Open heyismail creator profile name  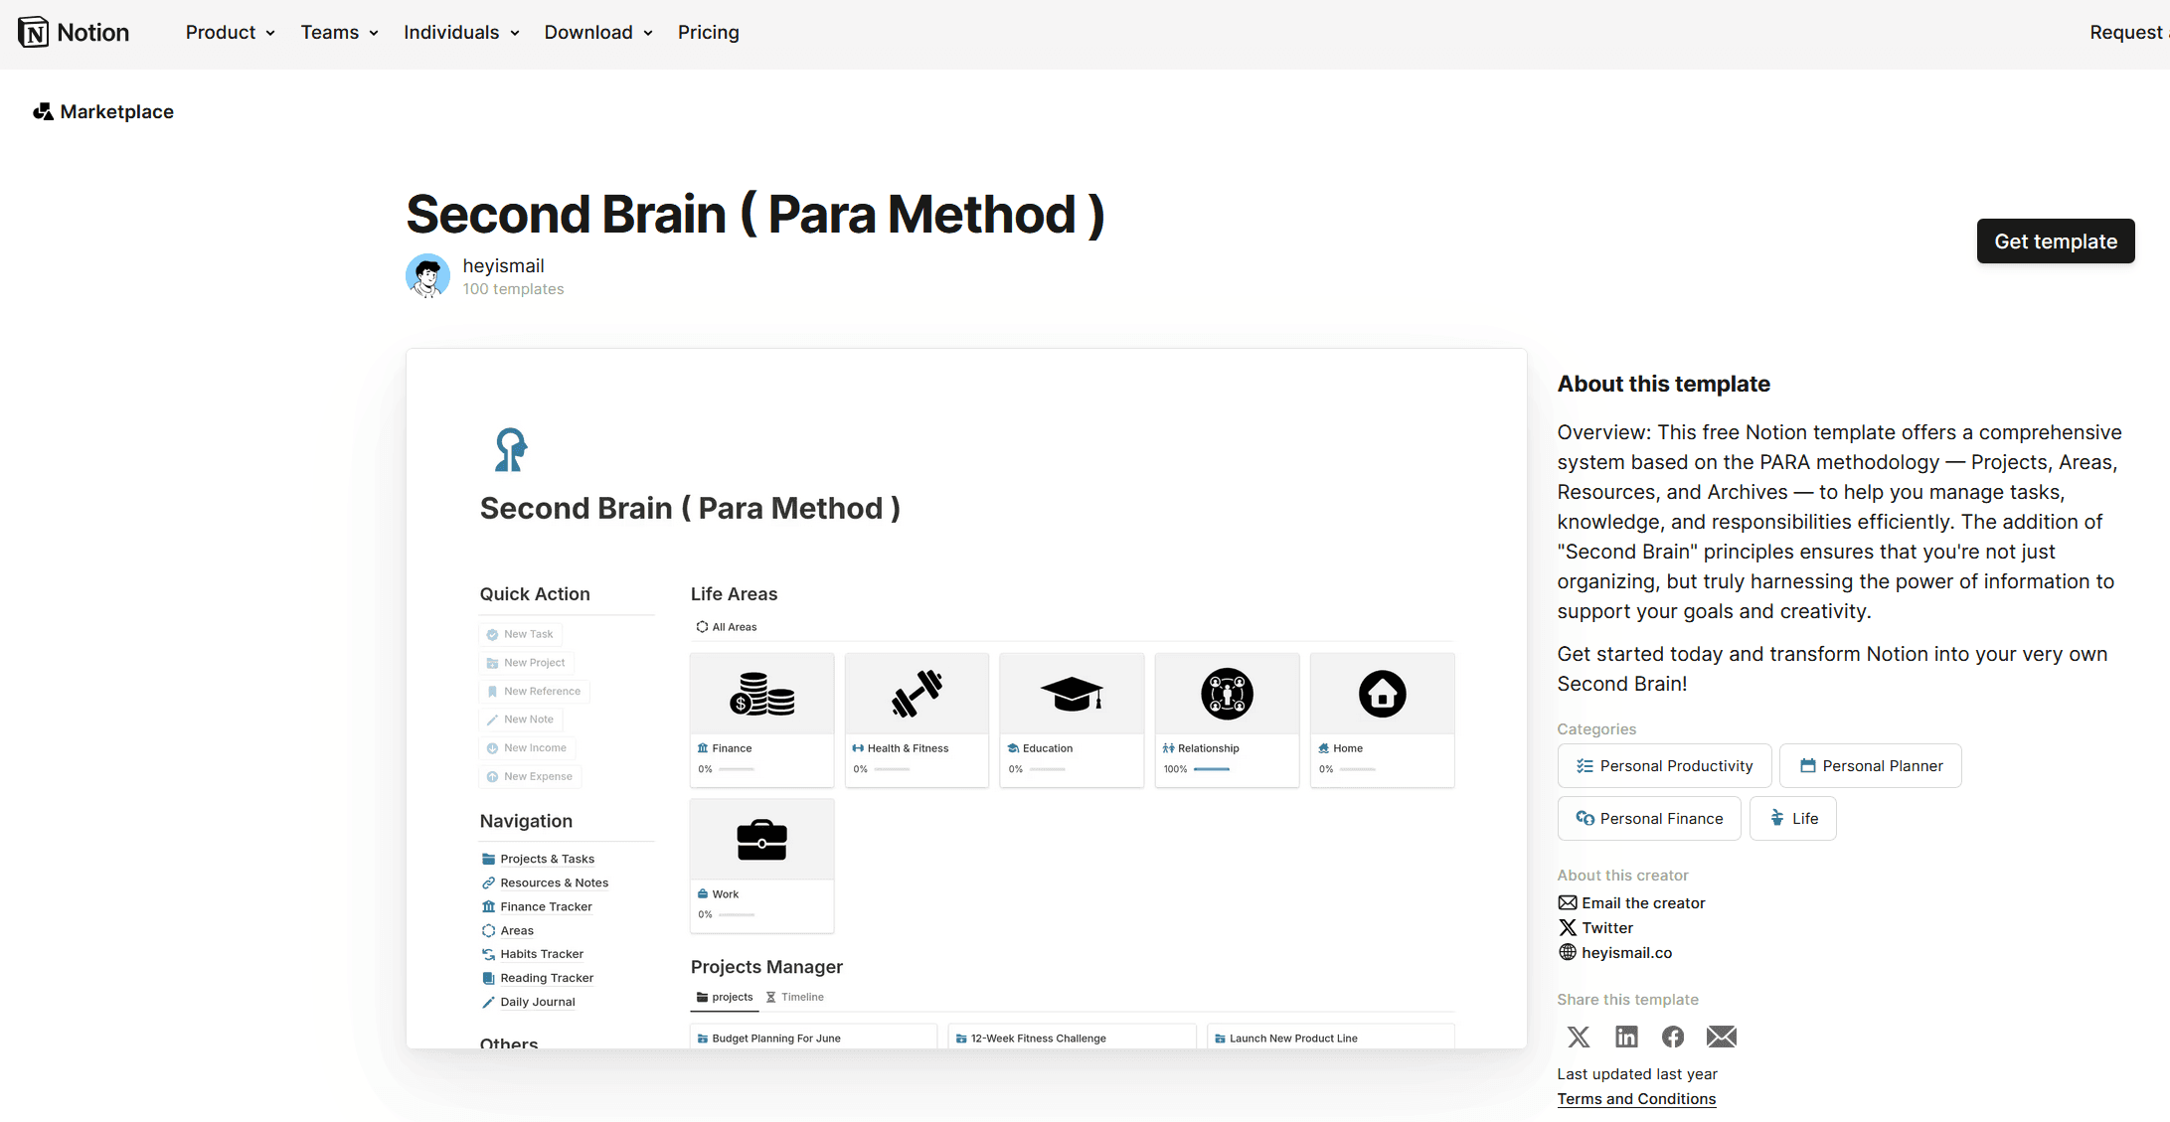pos(503,265)
